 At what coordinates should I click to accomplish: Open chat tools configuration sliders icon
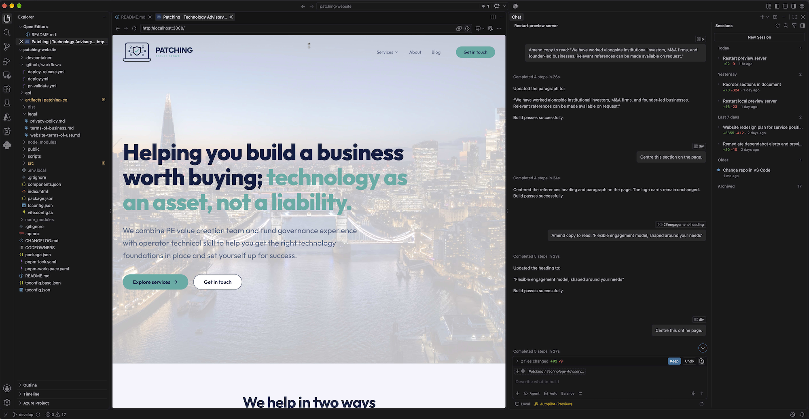pos(581,393)
